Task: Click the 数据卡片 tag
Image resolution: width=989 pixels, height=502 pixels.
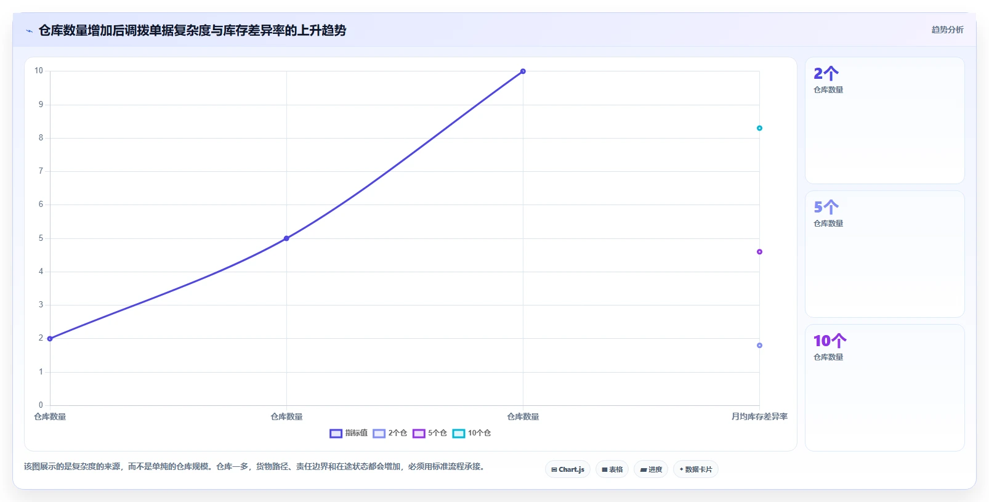Action: 696,469
